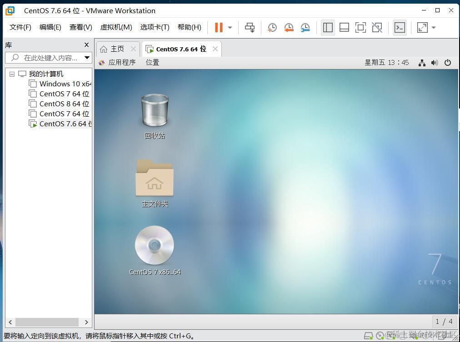
Task: Open the 查看(V) menu
Action: pyautogui.click(x=80, y=27)
